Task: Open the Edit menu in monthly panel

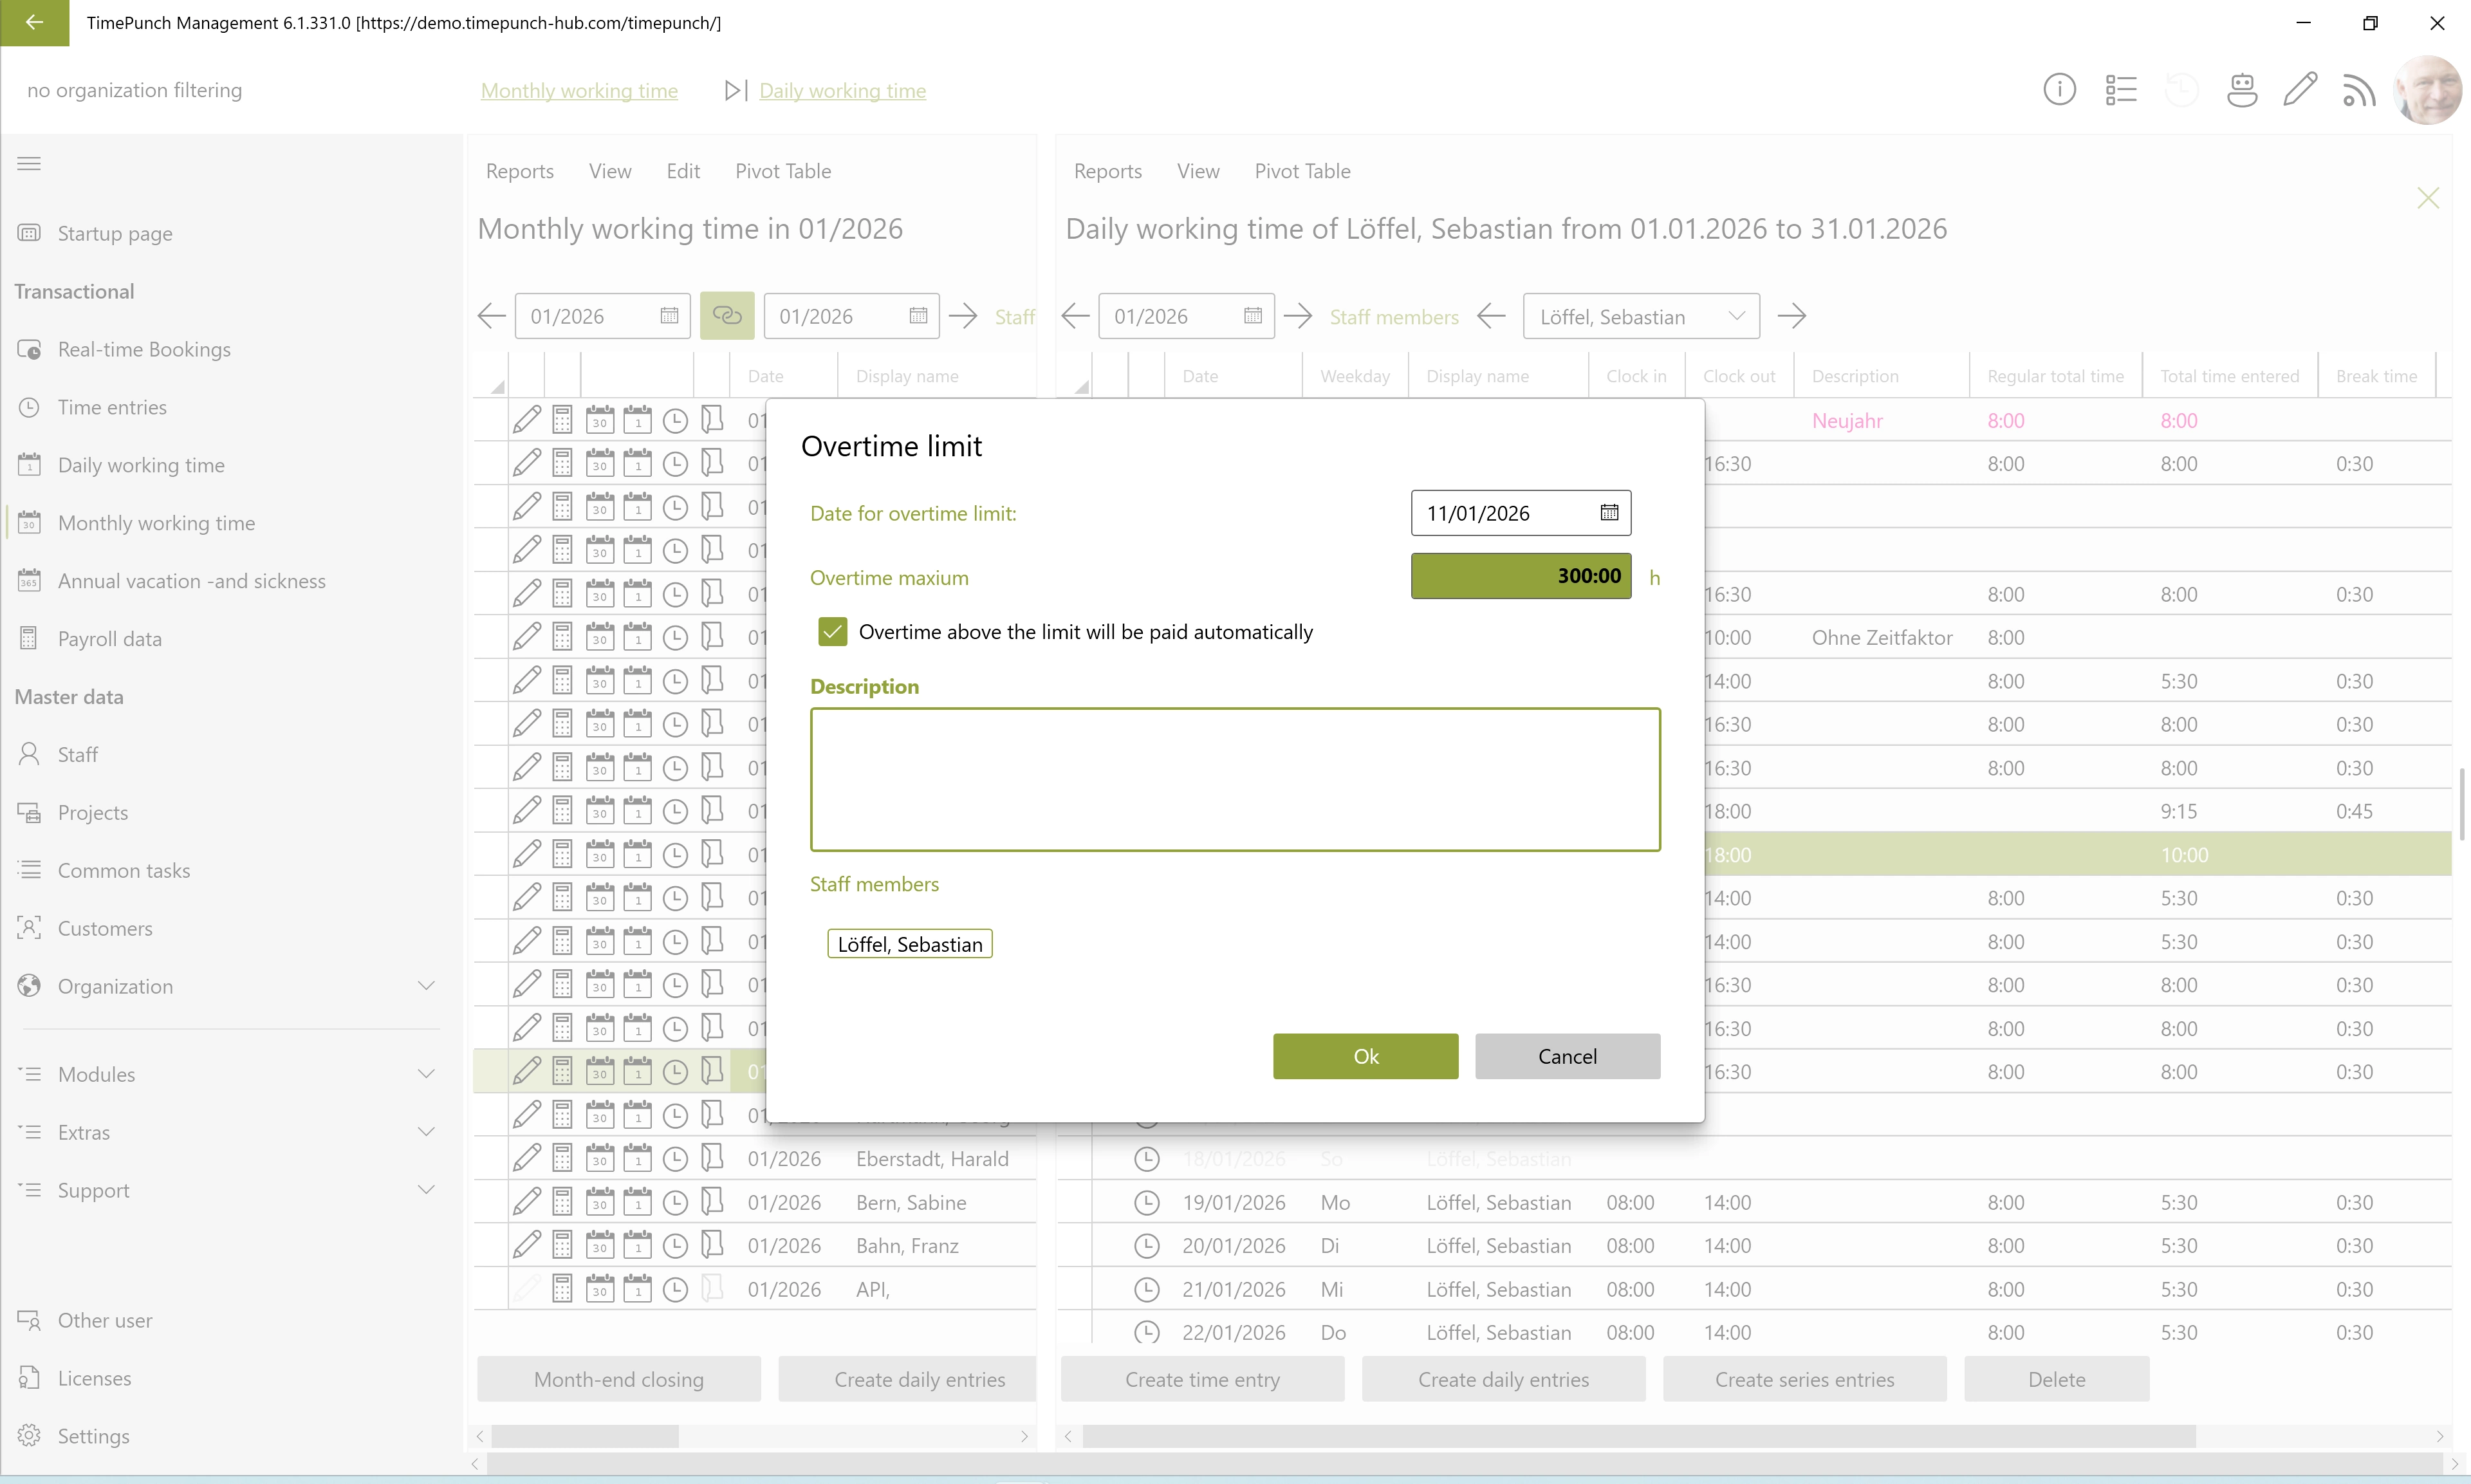Action: [683, 171]
